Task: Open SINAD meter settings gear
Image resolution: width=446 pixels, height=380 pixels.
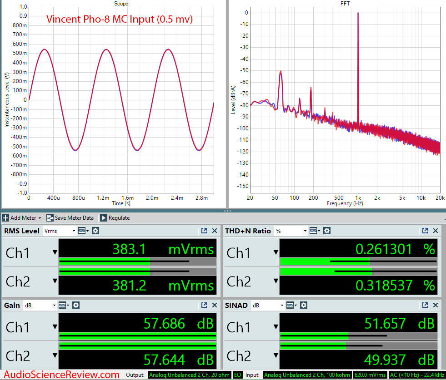Action: pyautogui.click(x=304, y=305)
